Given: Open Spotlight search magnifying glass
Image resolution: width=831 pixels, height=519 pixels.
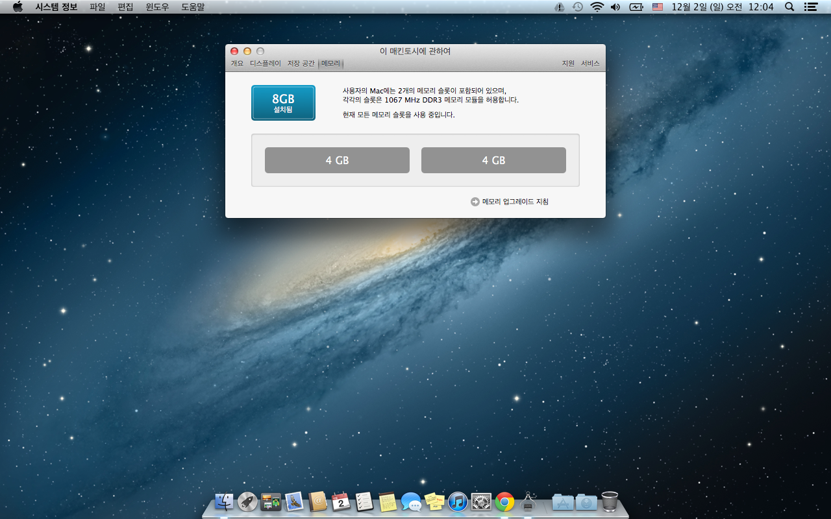Looking at the screenshot, I should point(789,7).
